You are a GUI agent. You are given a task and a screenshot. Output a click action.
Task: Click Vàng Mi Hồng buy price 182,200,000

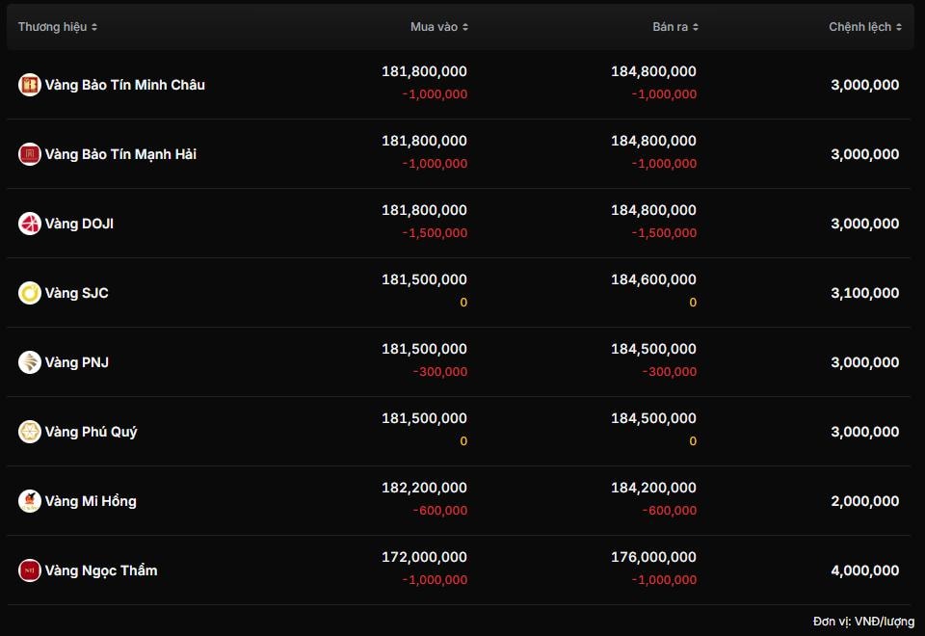coord(424,488)
